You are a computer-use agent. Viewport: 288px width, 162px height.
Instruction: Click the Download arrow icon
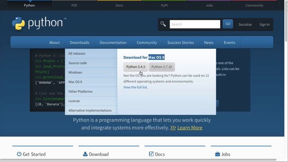point(85,154)
